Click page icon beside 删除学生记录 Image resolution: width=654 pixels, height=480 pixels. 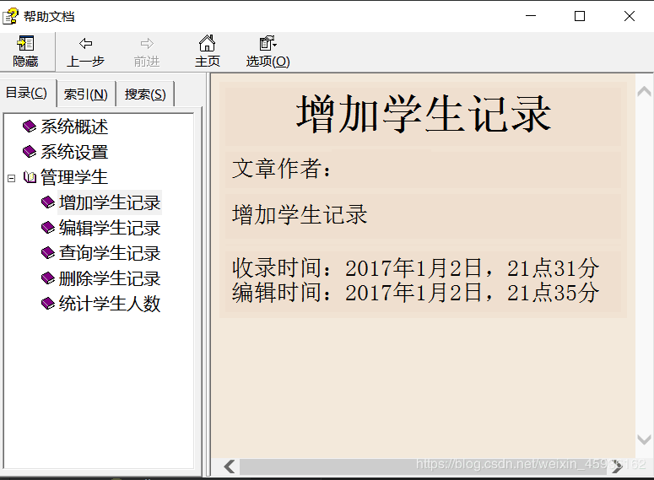[48, 278]
